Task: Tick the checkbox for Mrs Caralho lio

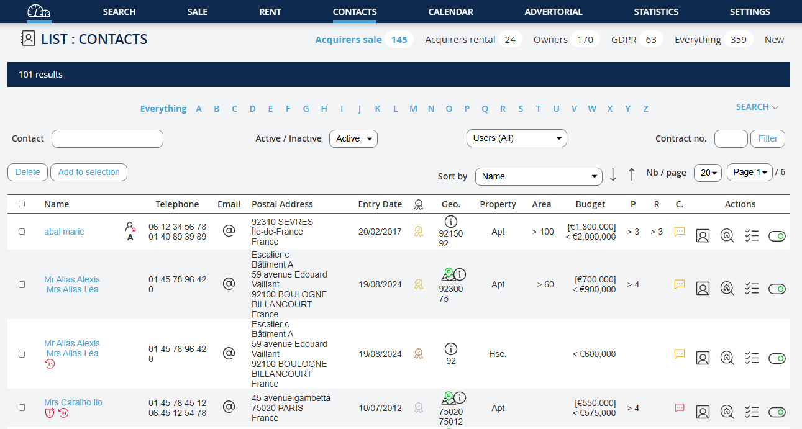Action: 22,408
